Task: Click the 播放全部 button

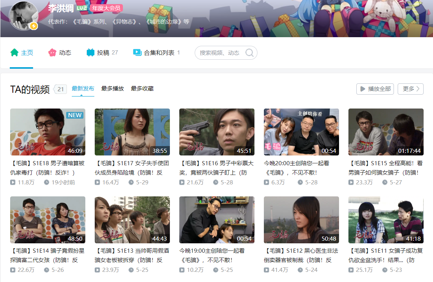Action: pos(375,89)
